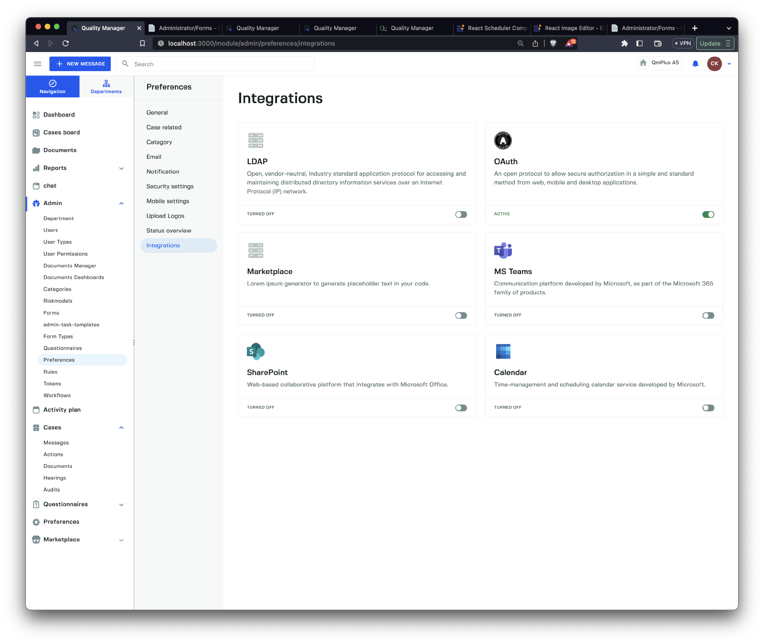Image resolution: width=764 pixels, height=644 pixels.
Task: Click the NEW MESSAGE button
Action: (x=80, y=64)
